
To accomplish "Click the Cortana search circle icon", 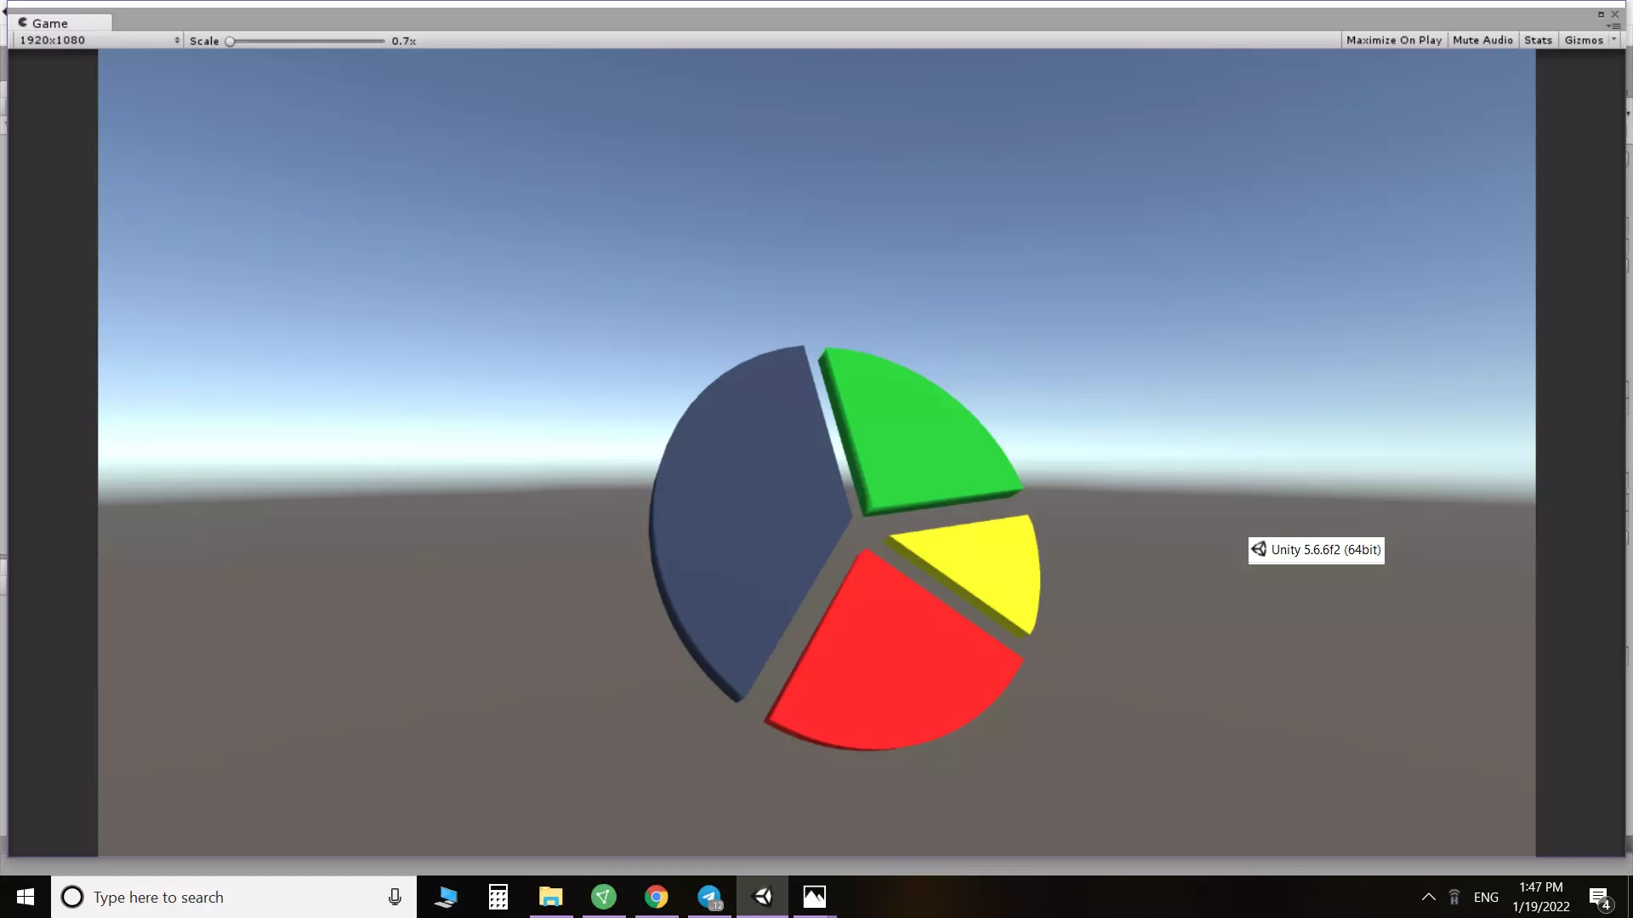I will point(72,897).
